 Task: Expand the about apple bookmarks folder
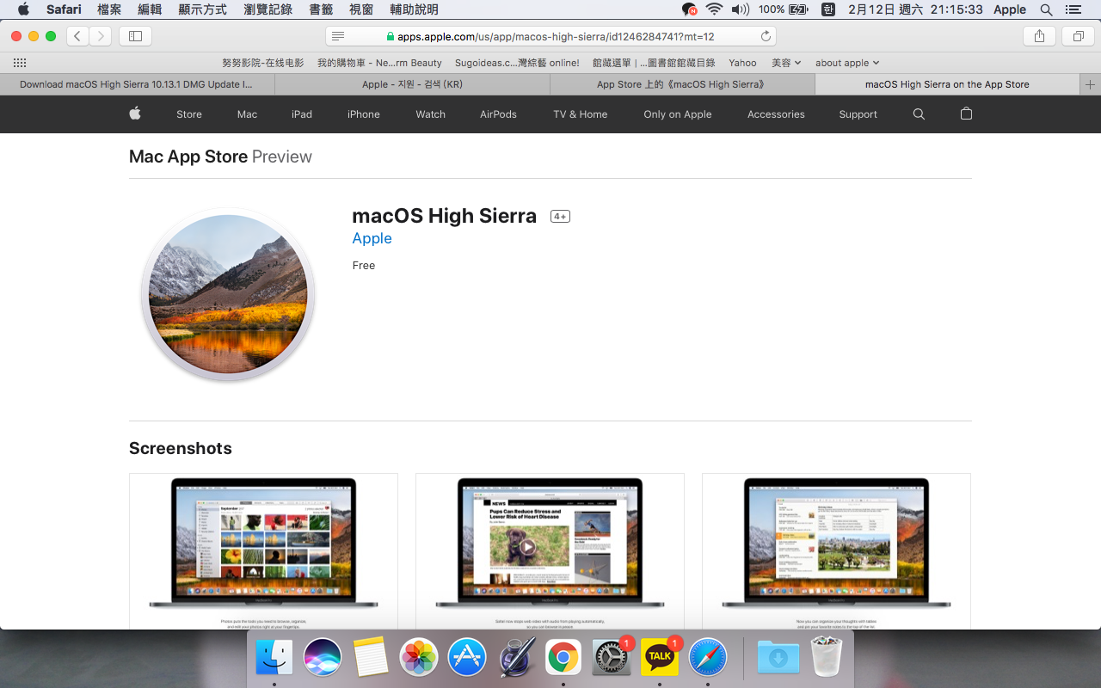tap(846, 63)
